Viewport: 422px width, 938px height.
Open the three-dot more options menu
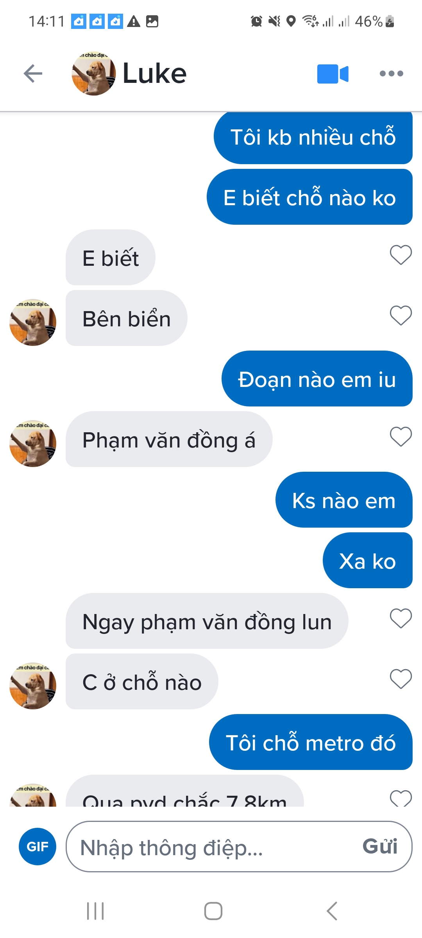(x=392, y=73)
